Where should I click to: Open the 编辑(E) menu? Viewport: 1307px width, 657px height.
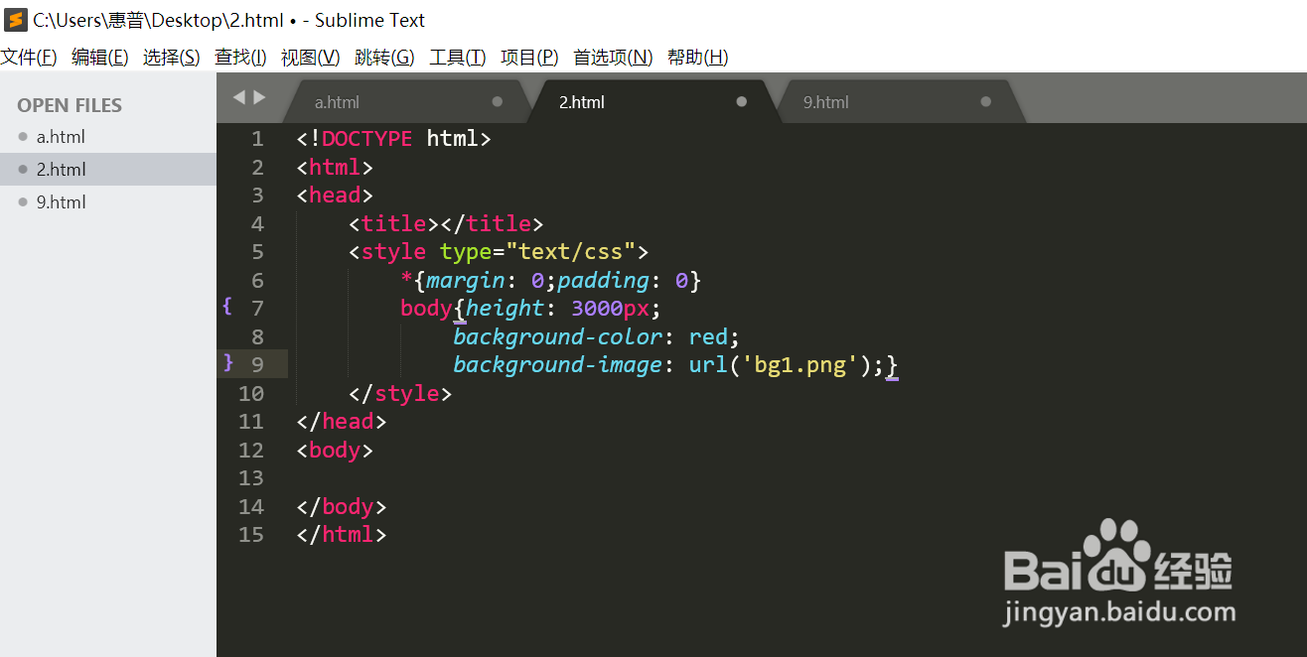coord(99,58)
